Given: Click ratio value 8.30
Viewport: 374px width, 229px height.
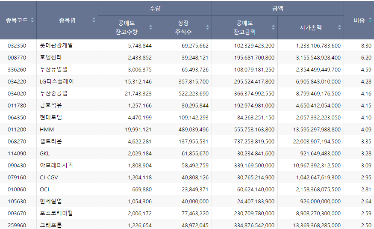Looking at the screenshot, I should [366, 46].
